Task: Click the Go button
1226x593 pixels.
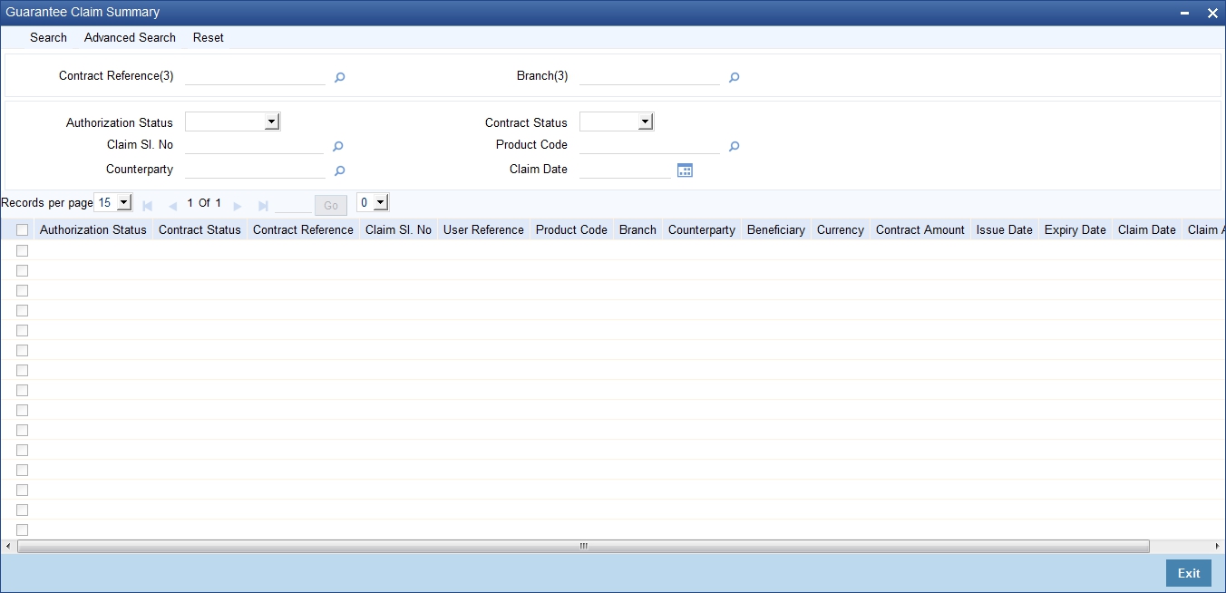Action: click(331, 206)
